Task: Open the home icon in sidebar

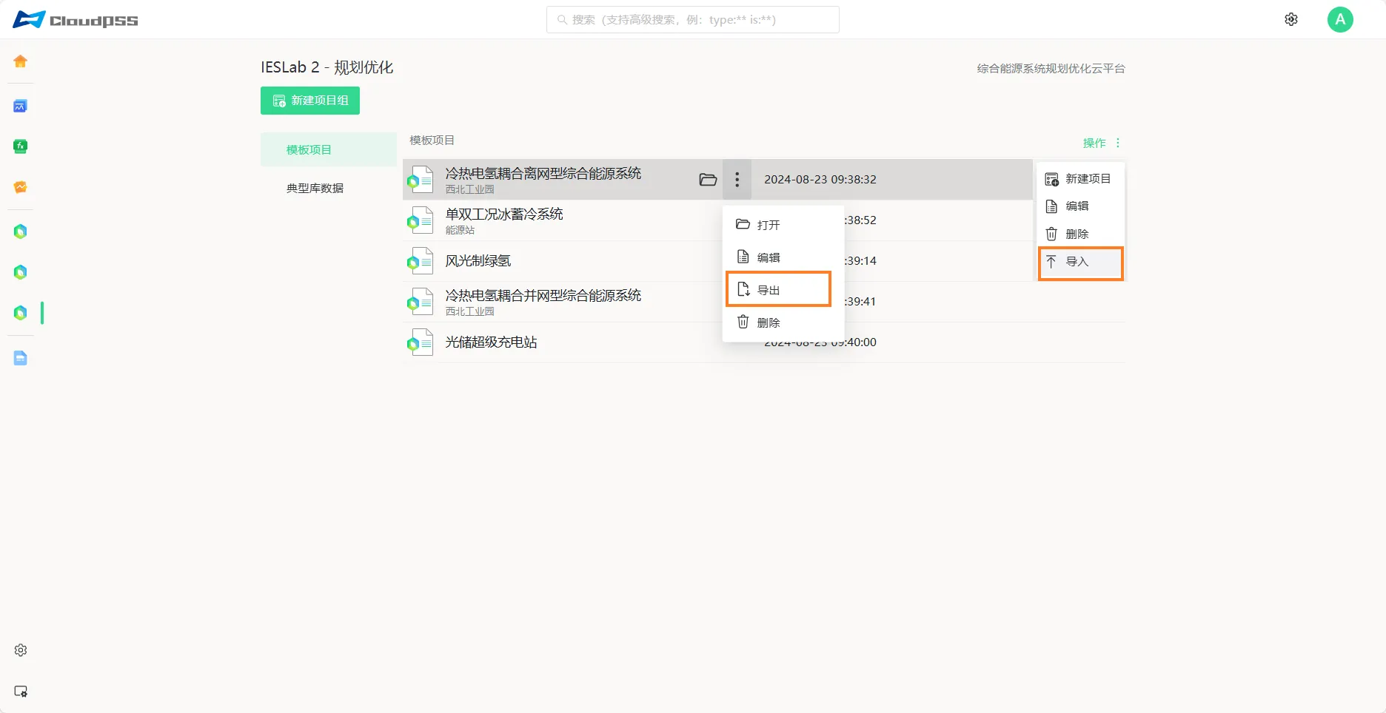Action: (x=21, y=61)
